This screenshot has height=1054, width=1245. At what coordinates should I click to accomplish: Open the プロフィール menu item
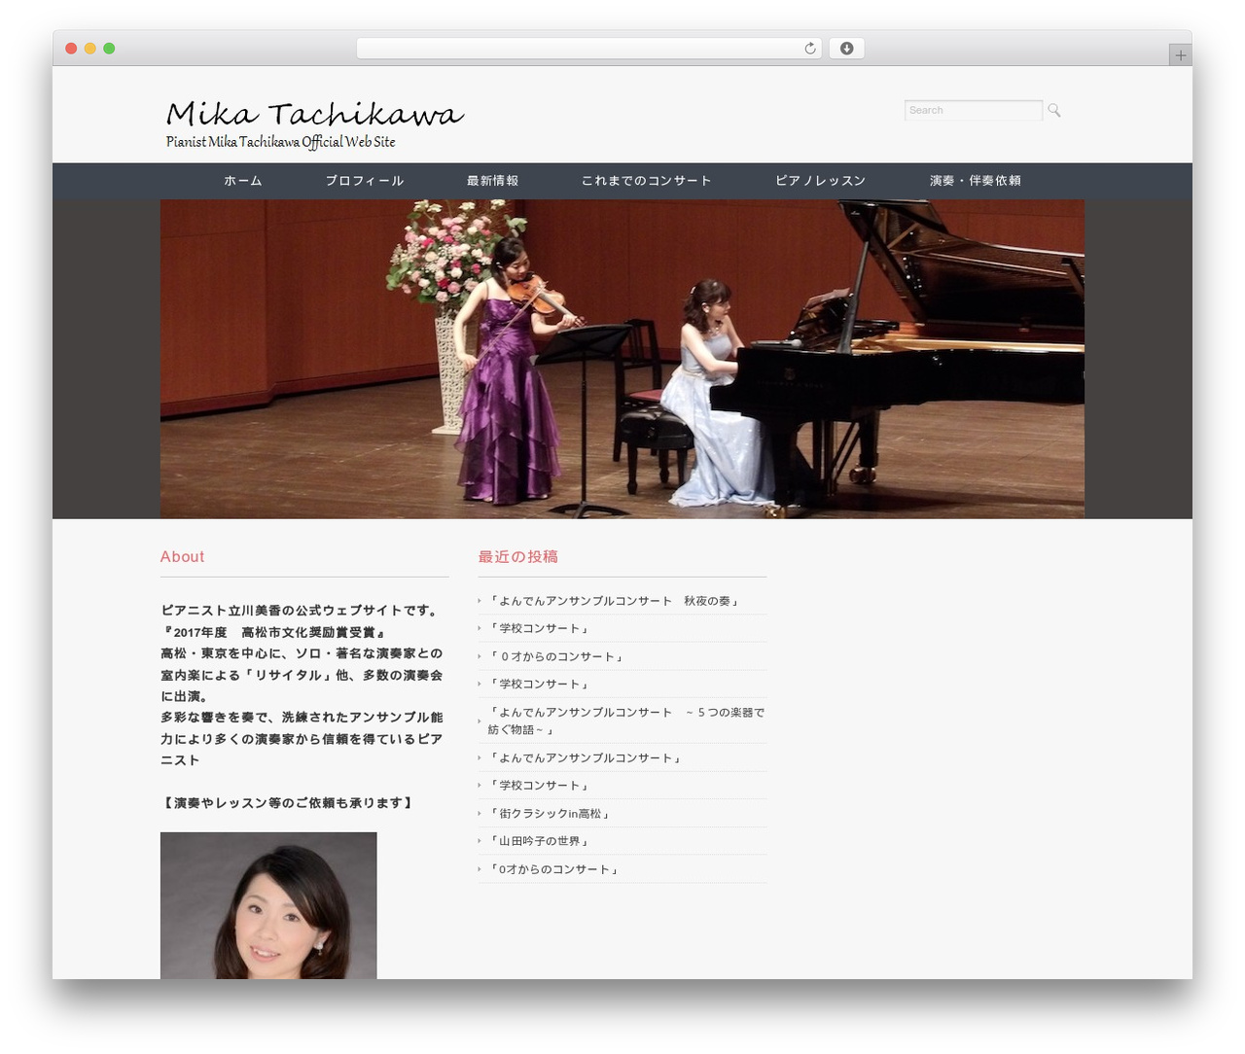(x=365, y=181)
